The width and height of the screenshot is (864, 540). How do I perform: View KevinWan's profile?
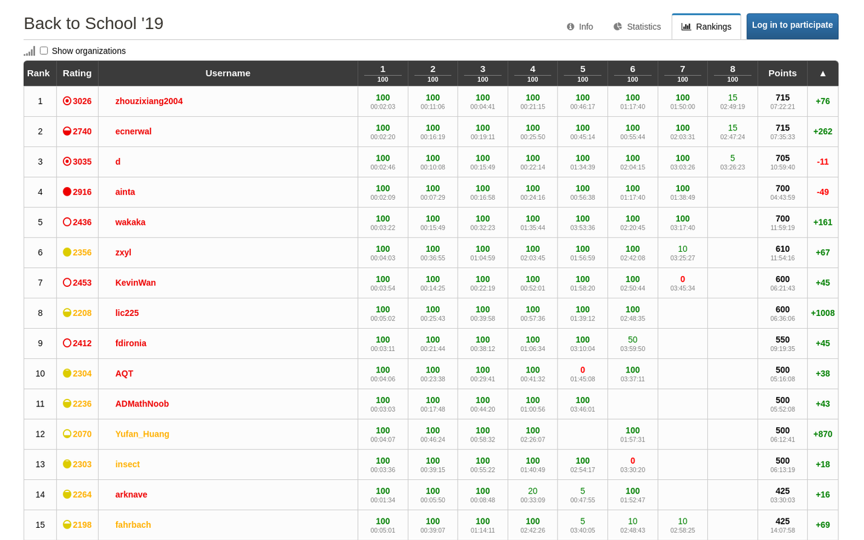[136, 283]
